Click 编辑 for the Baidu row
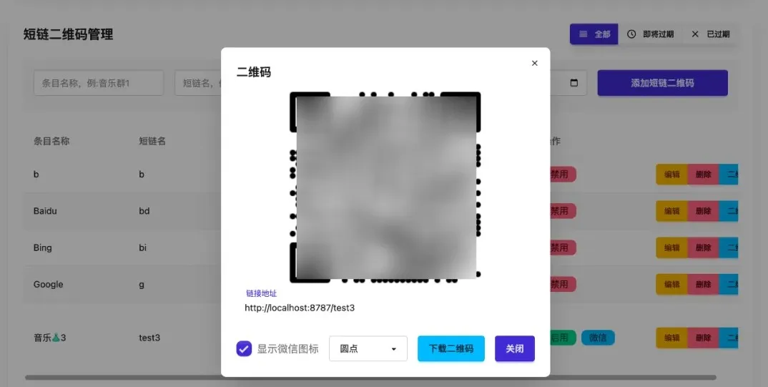 [671, 210]
